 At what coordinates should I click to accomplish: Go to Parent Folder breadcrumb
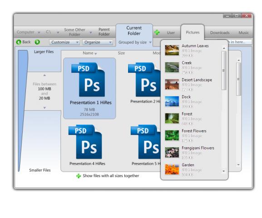point(104,32)
